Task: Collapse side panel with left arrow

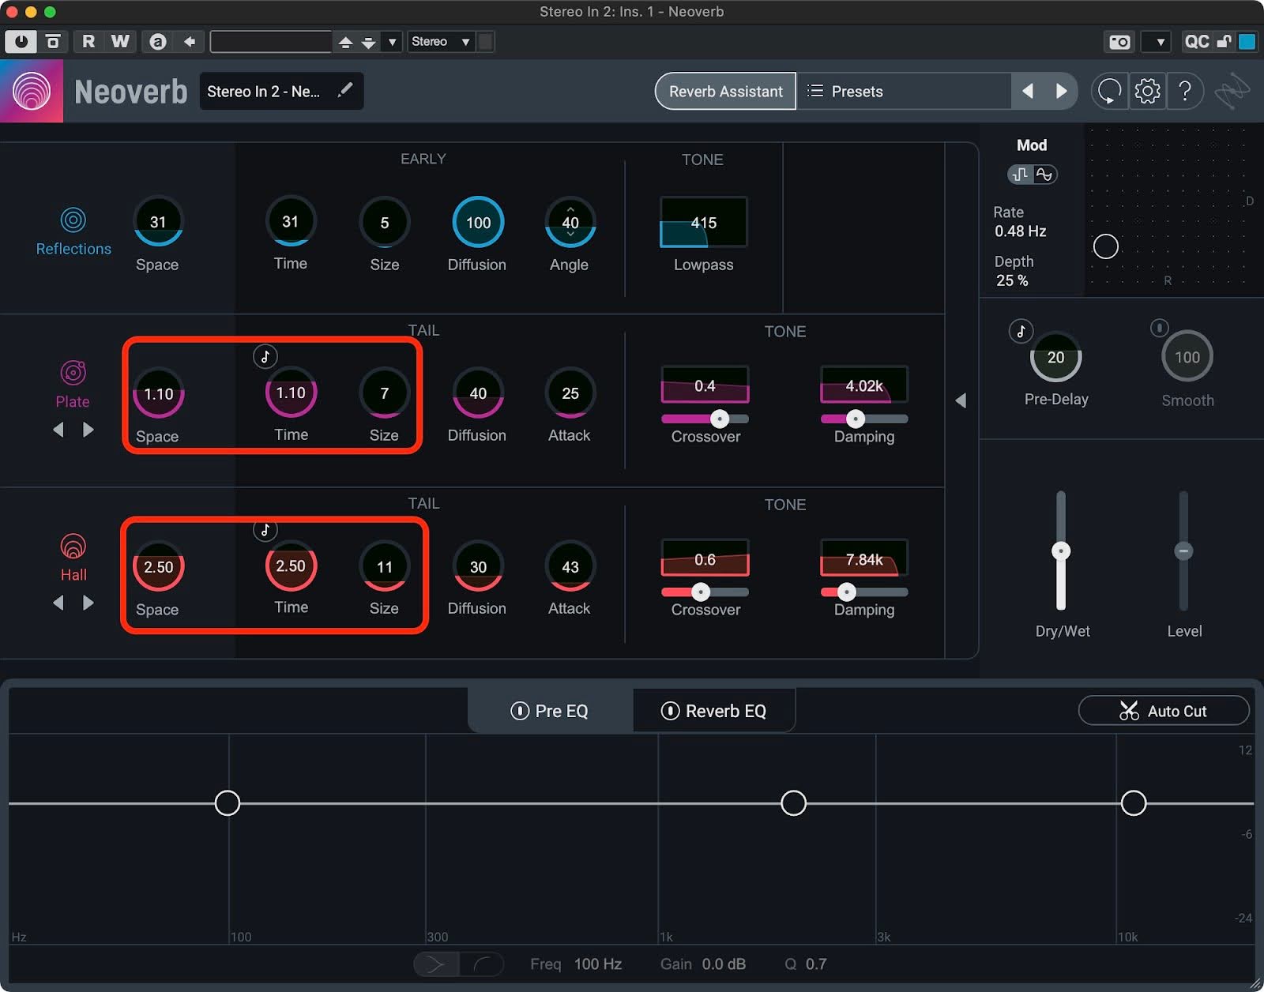Action: (x=961, y=400)
